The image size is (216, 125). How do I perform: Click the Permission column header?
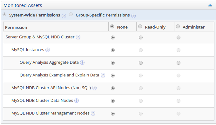coord(16,27)
